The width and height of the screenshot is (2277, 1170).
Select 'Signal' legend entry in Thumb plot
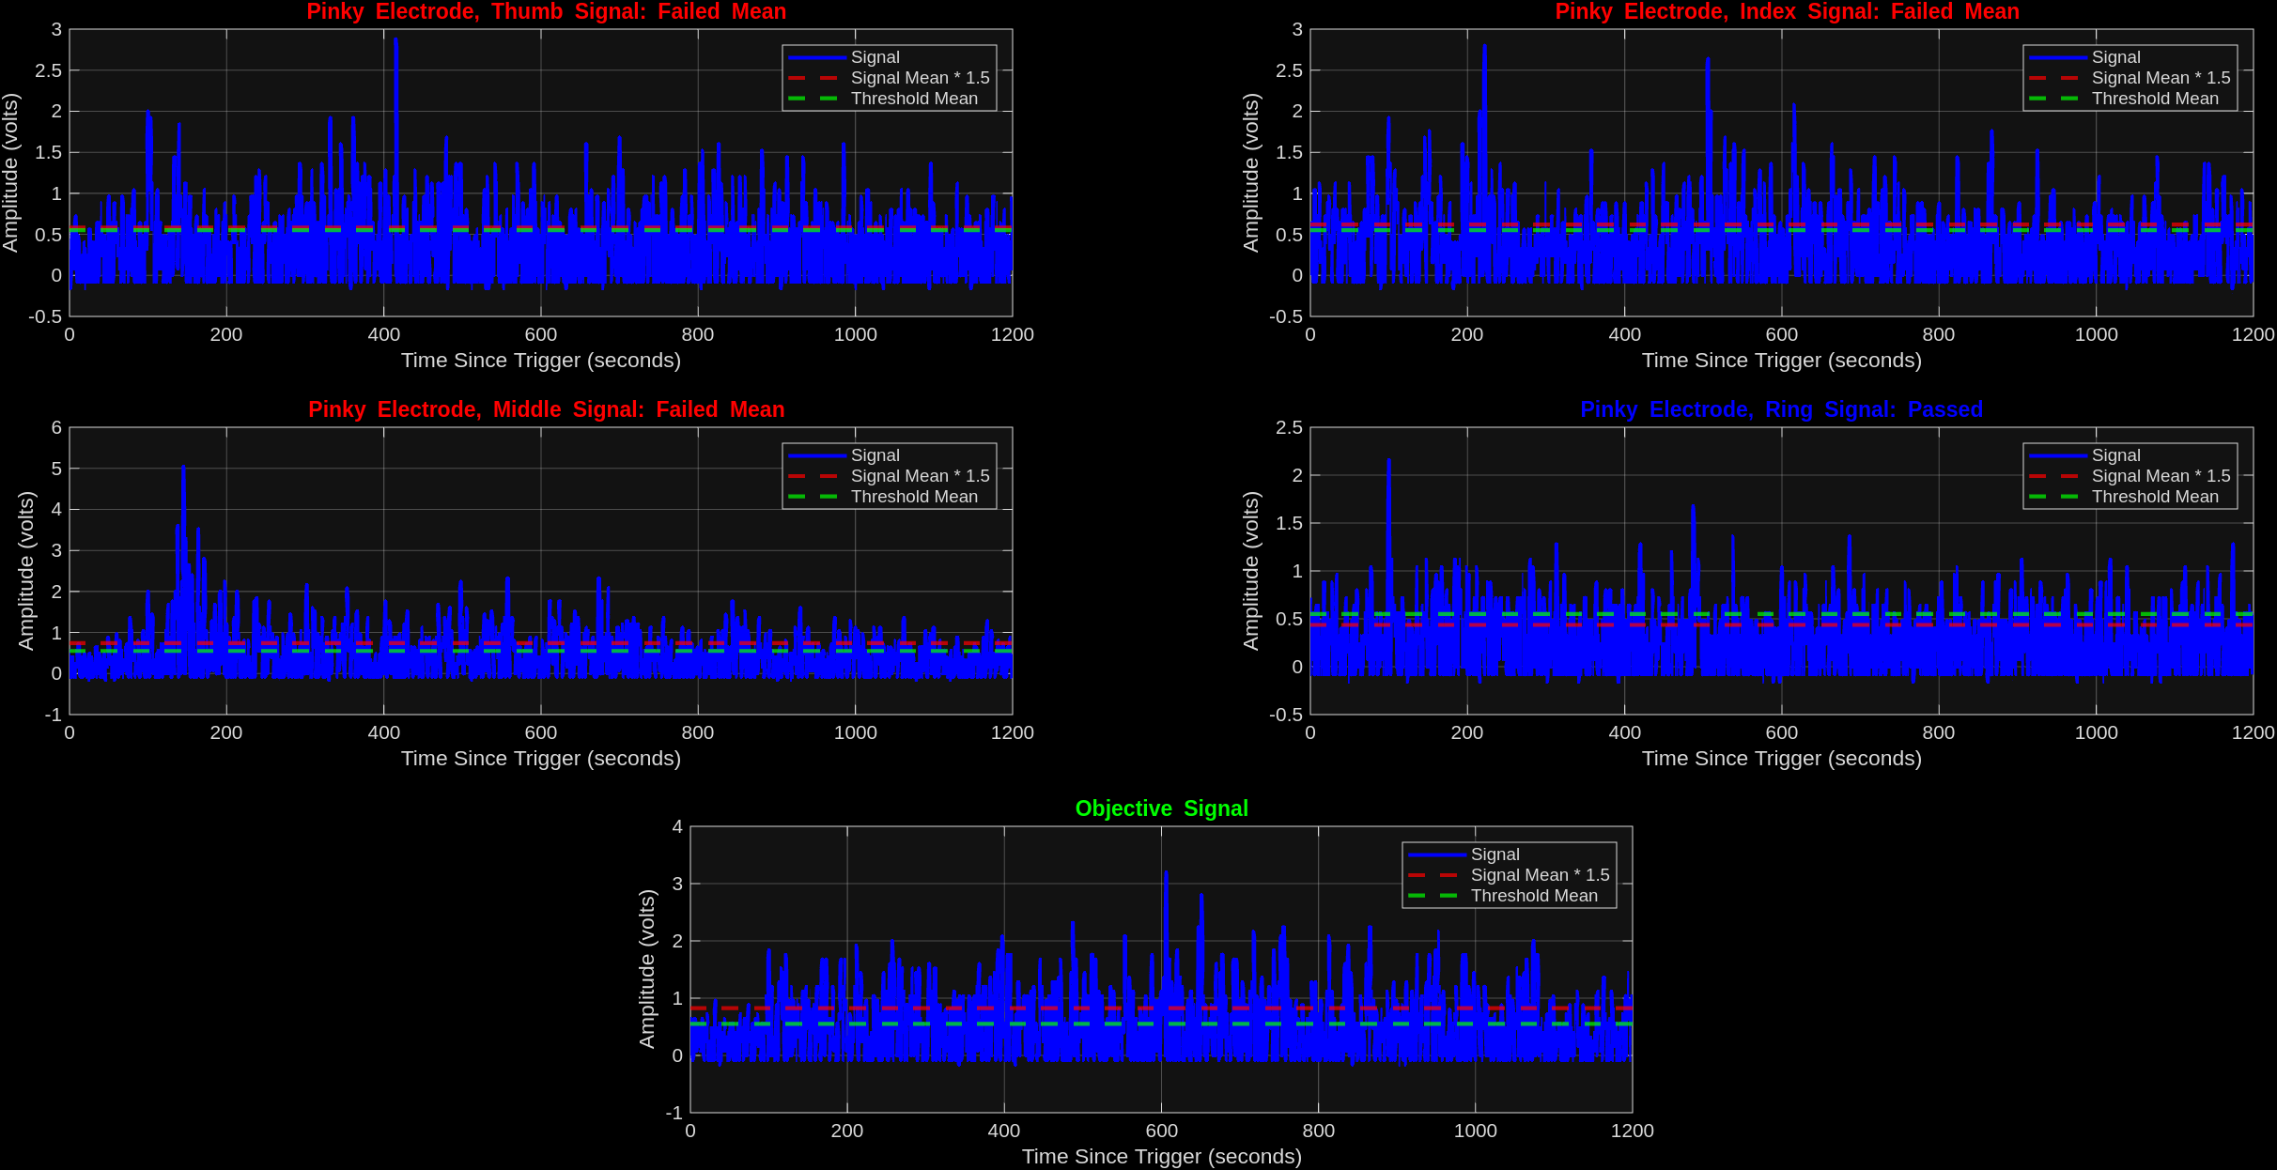pyautogui.click(x=875, y=58)
